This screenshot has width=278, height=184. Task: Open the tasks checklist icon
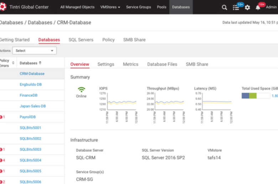(236, 7)
